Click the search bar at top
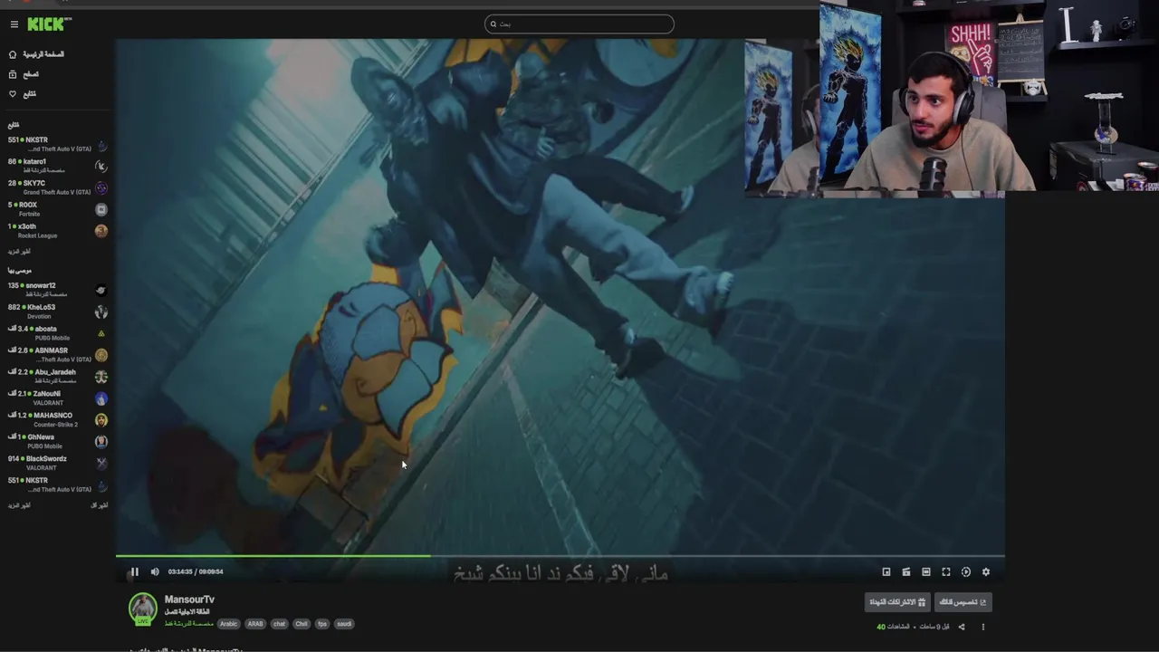 tap(579, 24)
